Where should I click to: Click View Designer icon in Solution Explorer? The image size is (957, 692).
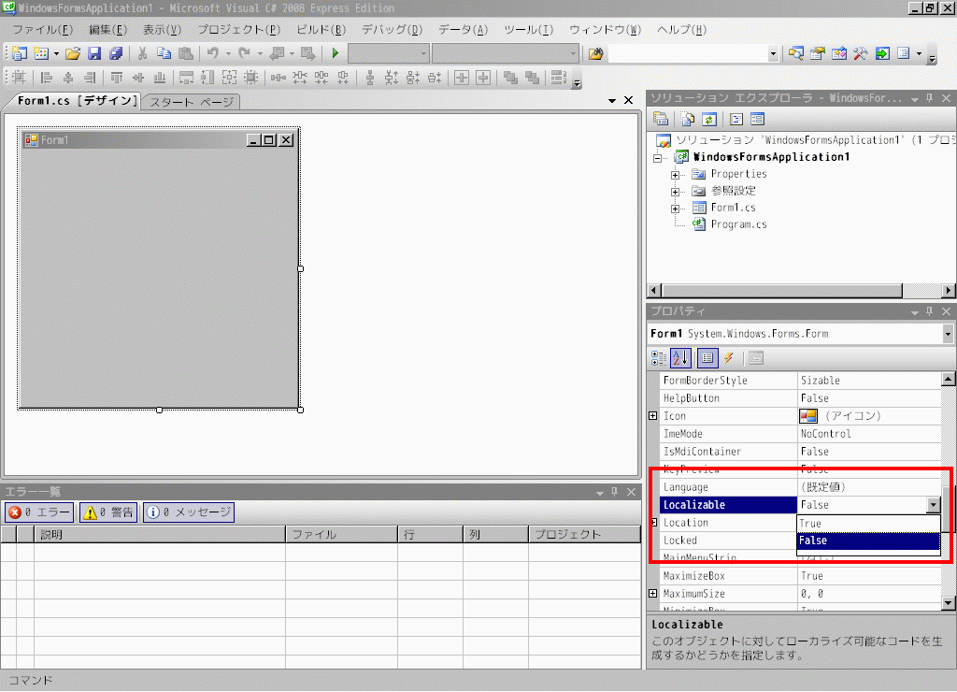pos(757,119)
